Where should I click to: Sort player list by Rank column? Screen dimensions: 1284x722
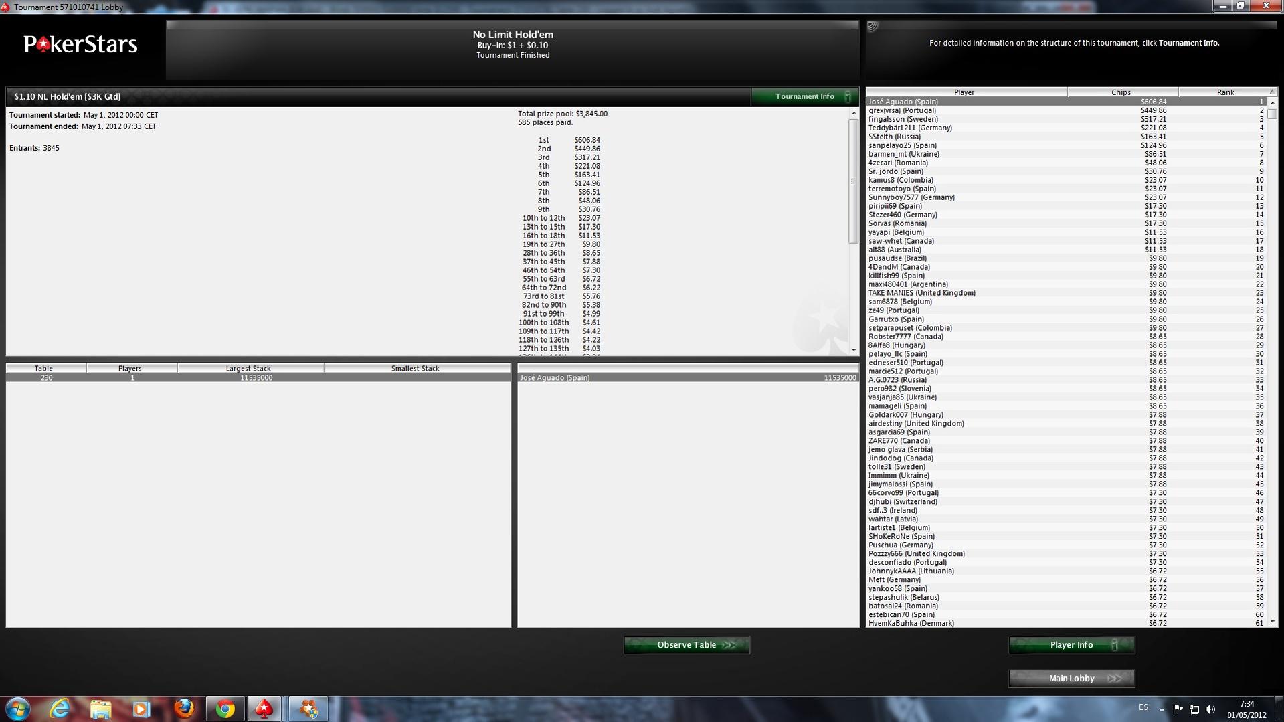pyautogui.click(x=1226, y=92)
